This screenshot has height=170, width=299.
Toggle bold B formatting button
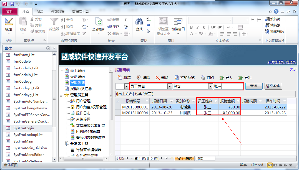[192, 27]
